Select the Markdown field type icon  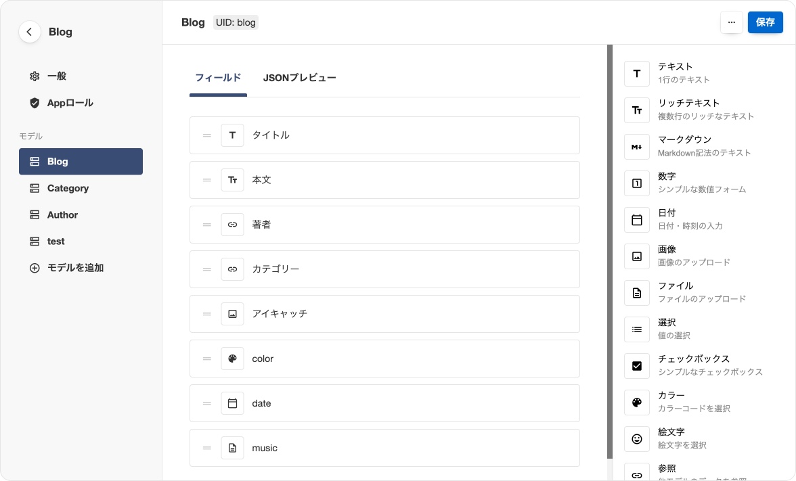tap(636, 147)
